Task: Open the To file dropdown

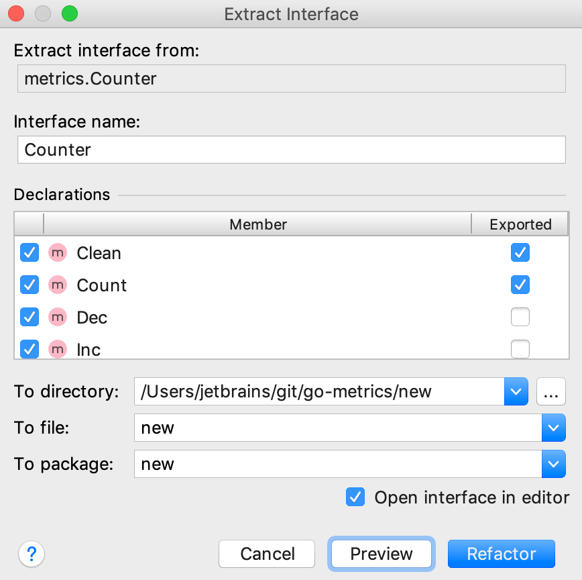Action: (x=554, y=428)
